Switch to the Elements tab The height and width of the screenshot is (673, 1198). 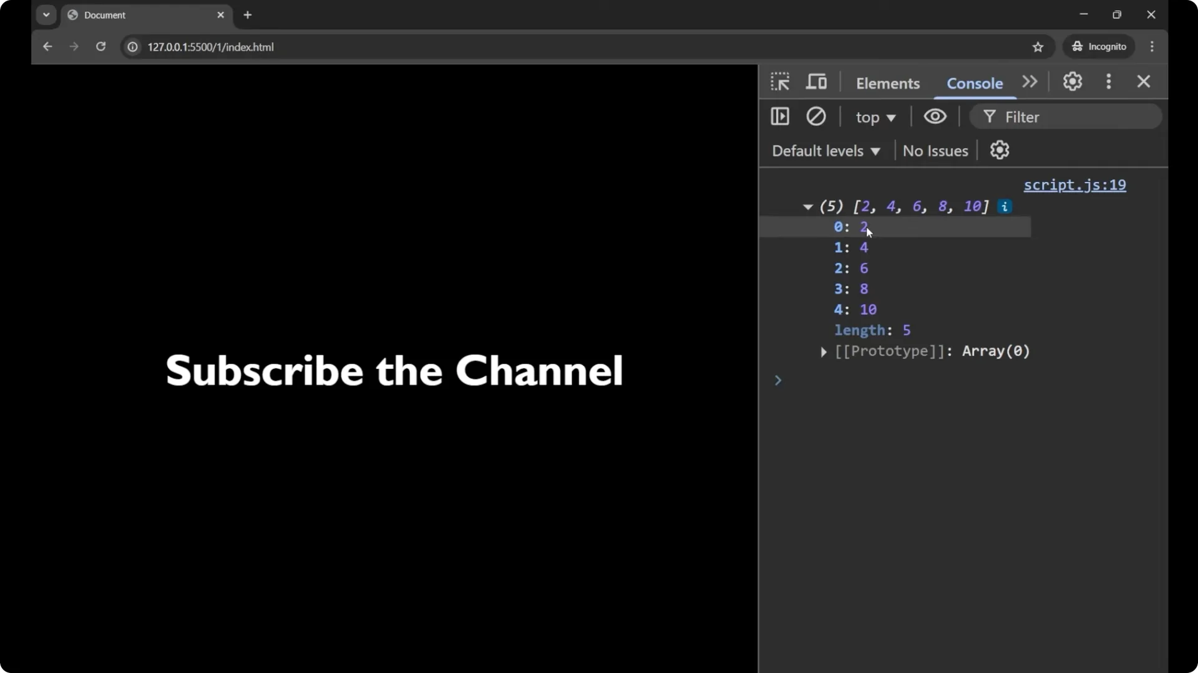point(888,84)
